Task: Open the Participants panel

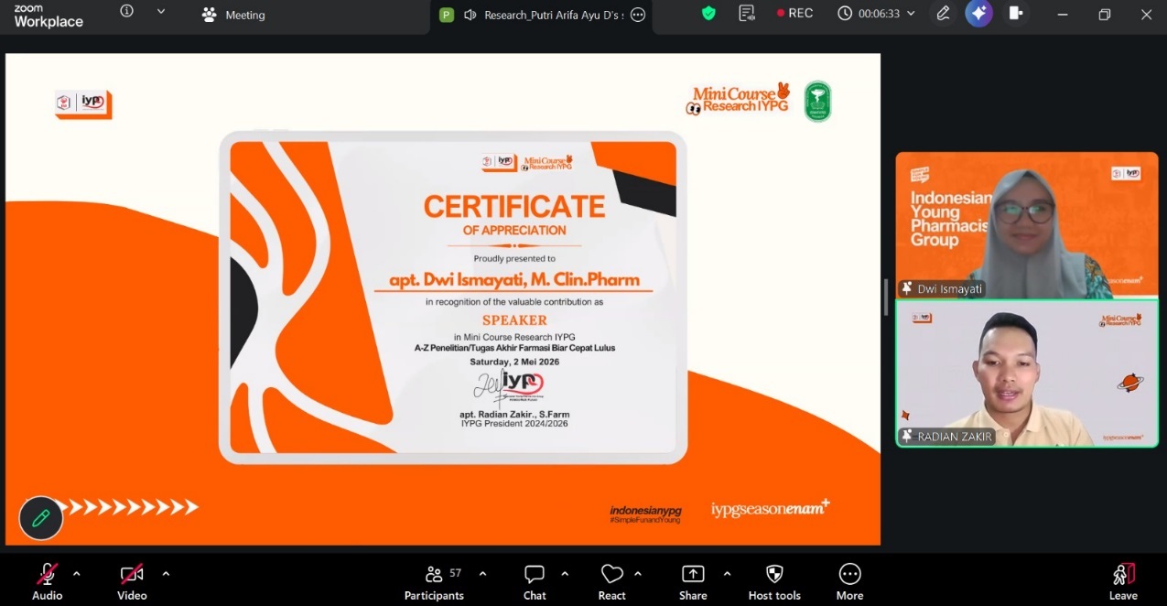Action: tap(434, 582)
